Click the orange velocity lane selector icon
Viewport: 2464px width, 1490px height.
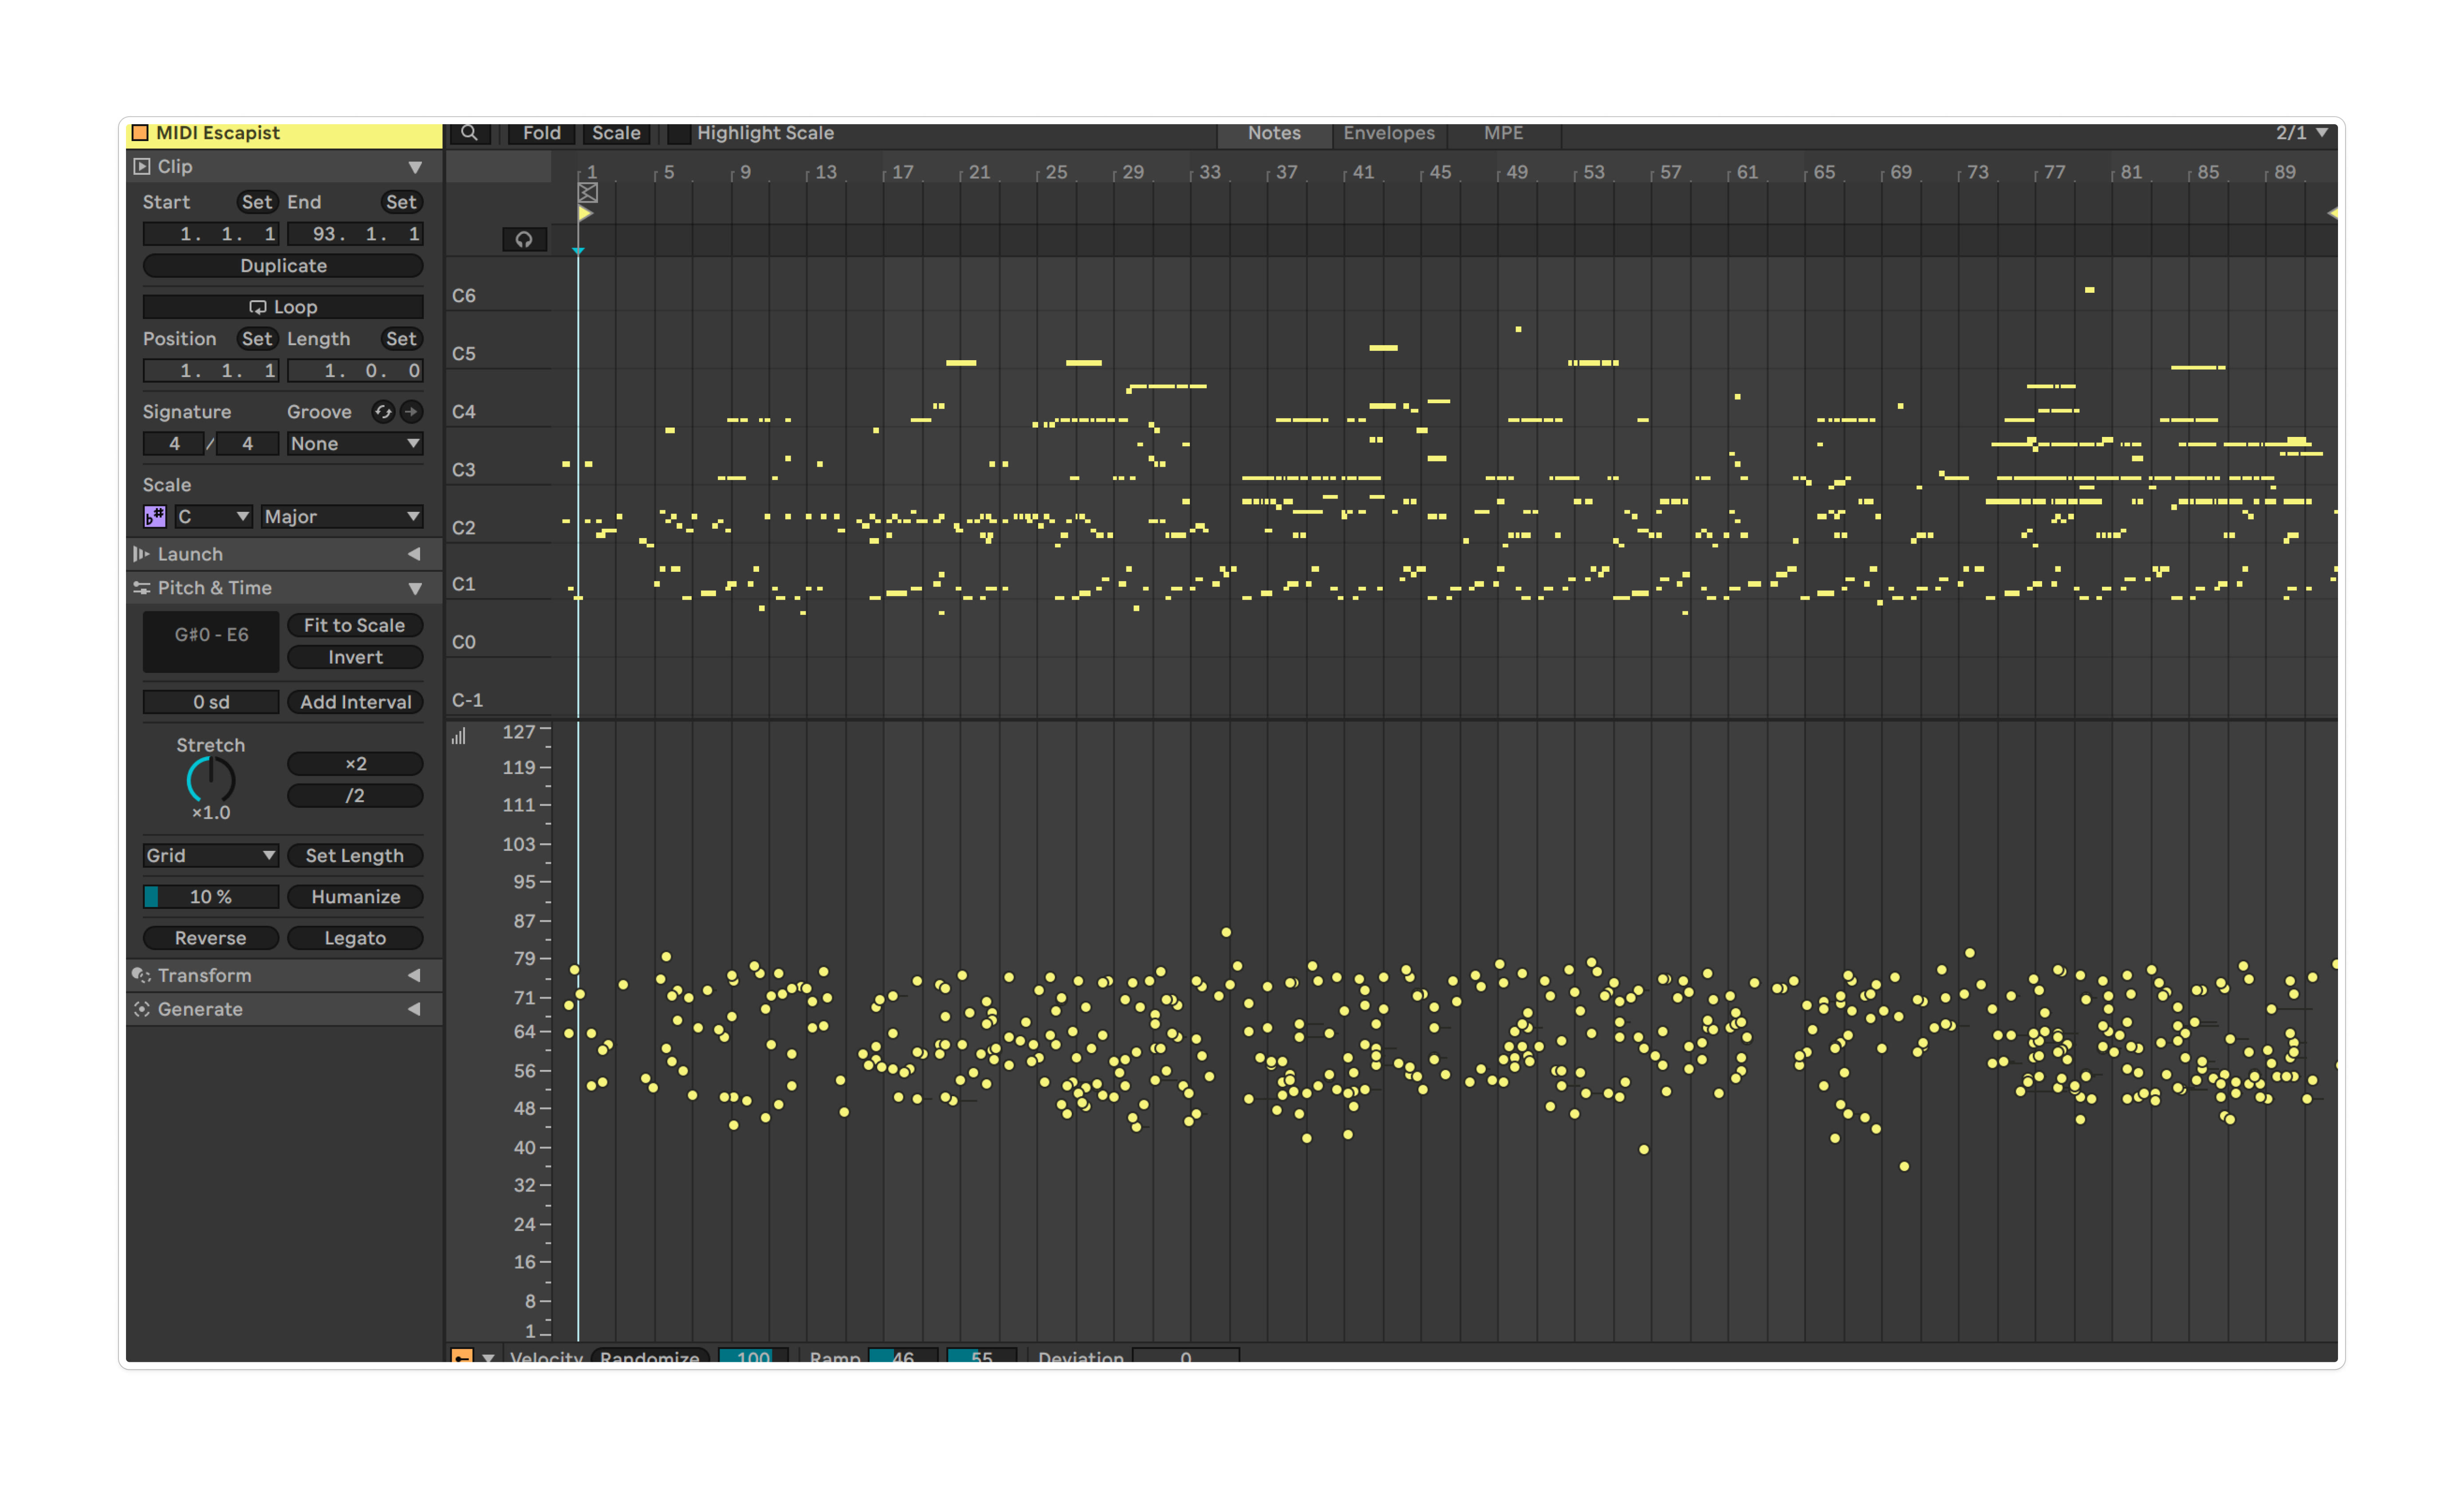(x=462, y=1356)
